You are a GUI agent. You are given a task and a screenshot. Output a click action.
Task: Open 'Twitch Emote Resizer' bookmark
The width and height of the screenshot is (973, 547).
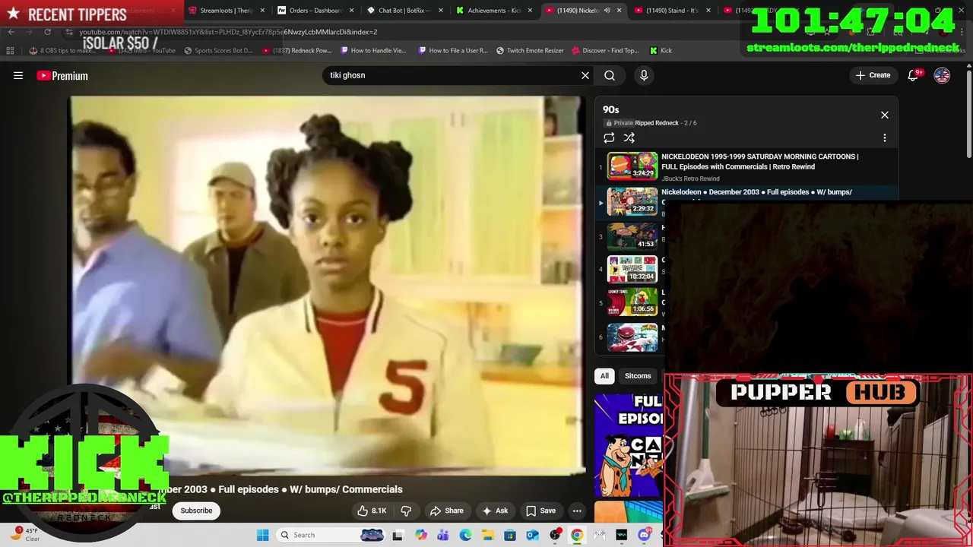[530, 51]
